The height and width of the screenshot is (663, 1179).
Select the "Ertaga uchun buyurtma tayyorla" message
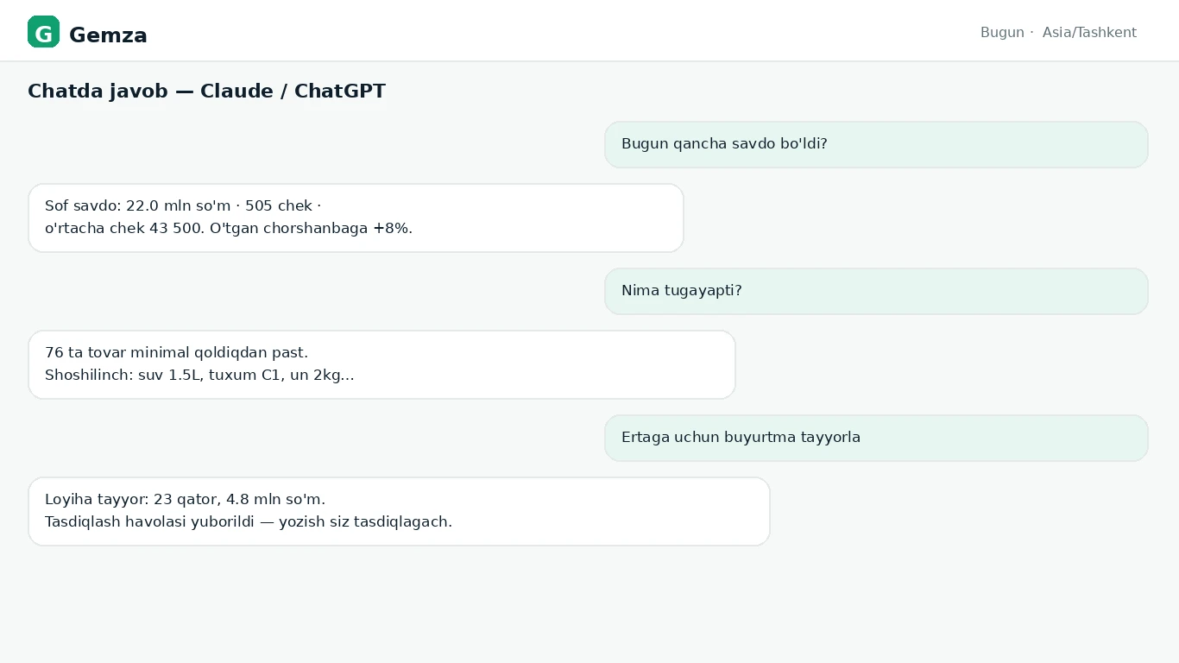876,438
